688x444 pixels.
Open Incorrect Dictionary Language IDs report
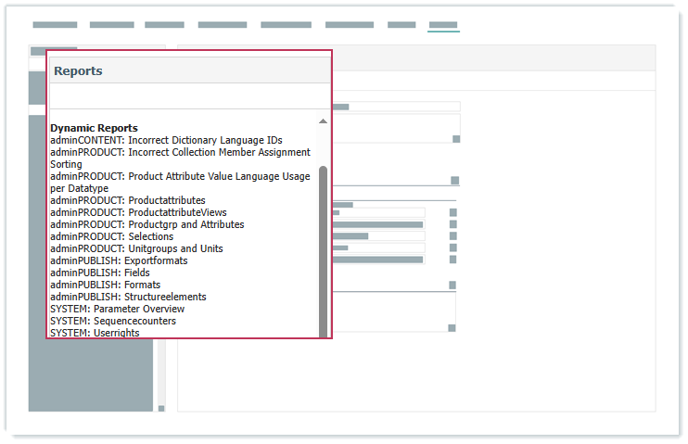coord(166,140)
